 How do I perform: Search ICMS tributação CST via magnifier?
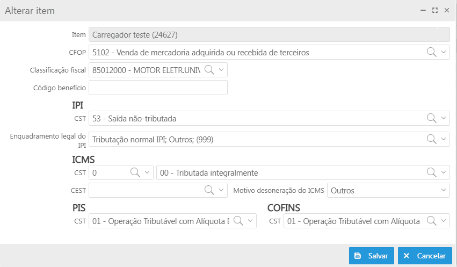[x=431, y=172]
